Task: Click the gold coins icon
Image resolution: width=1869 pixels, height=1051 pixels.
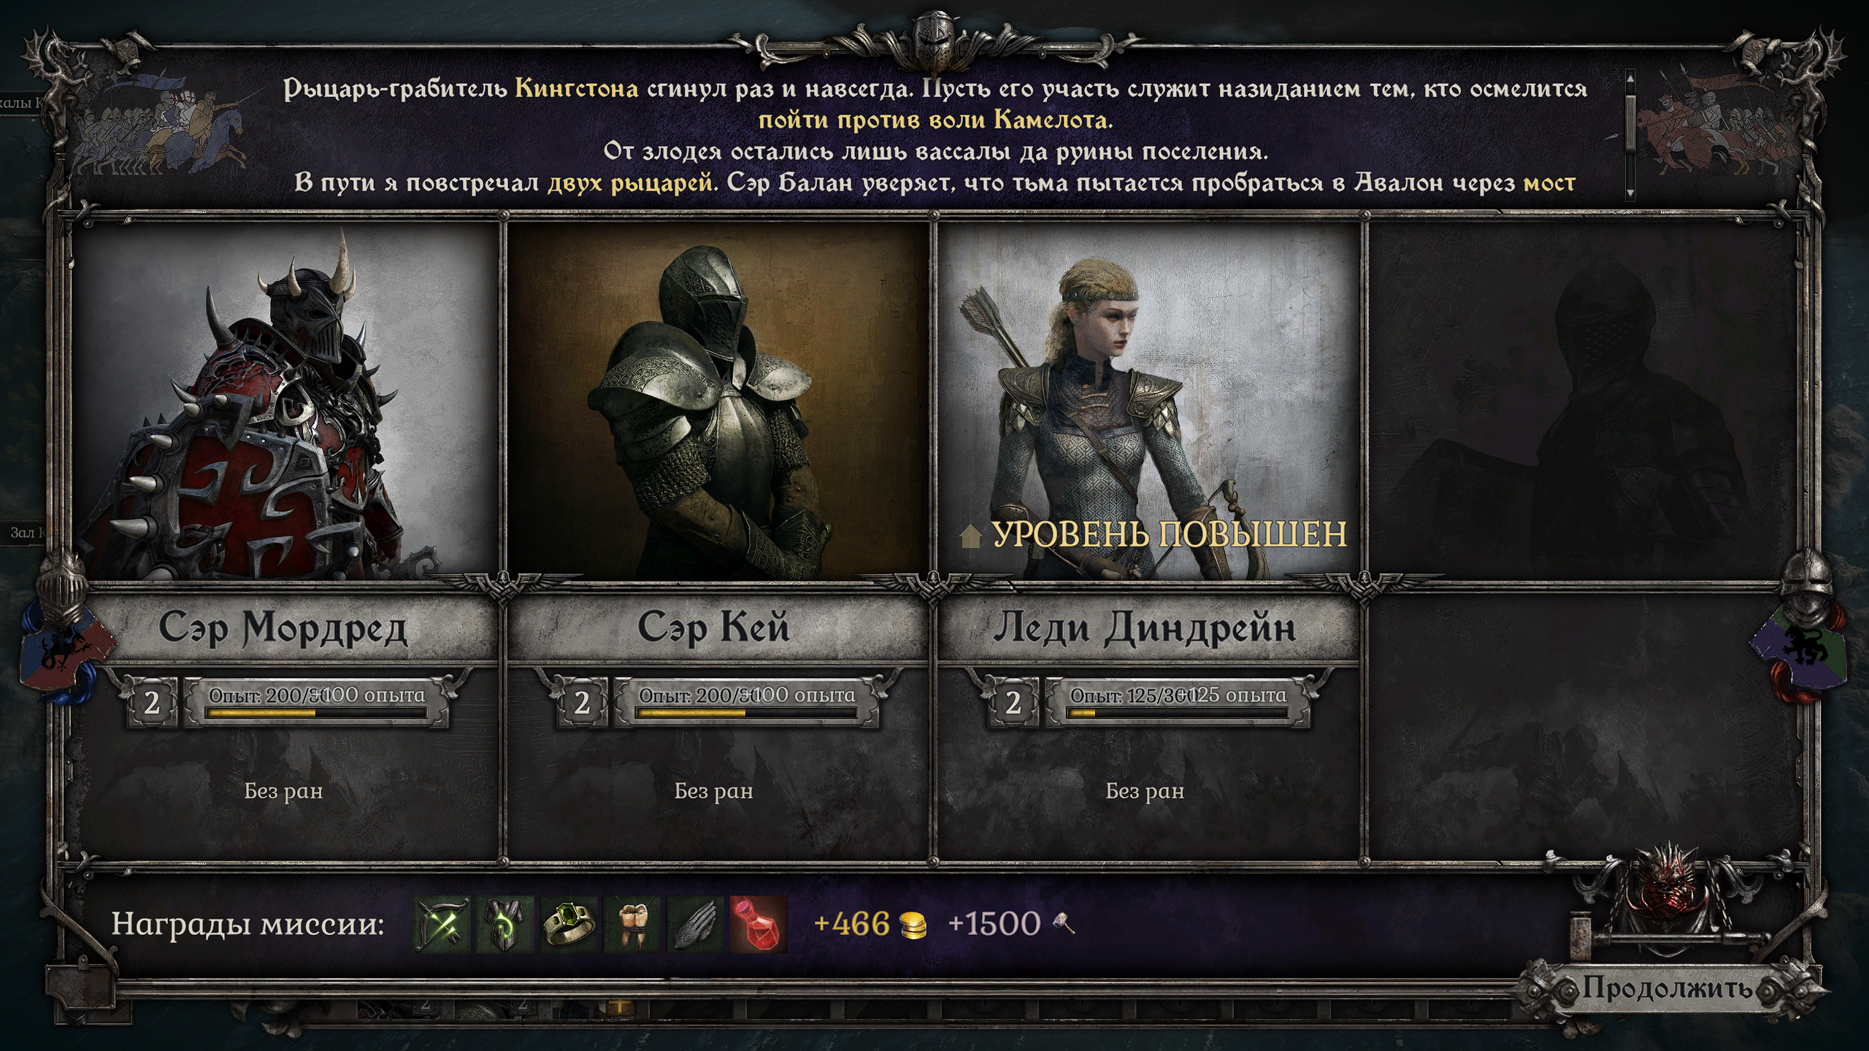Action: 913,925
